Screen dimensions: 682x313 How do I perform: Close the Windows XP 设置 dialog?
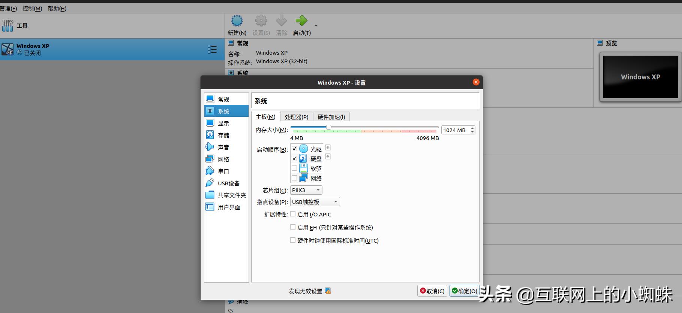pyautogui.click(x=476, y=82)
